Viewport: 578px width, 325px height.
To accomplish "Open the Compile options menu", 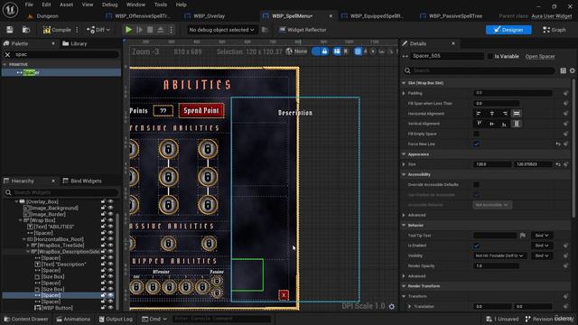I will (77, 30).
